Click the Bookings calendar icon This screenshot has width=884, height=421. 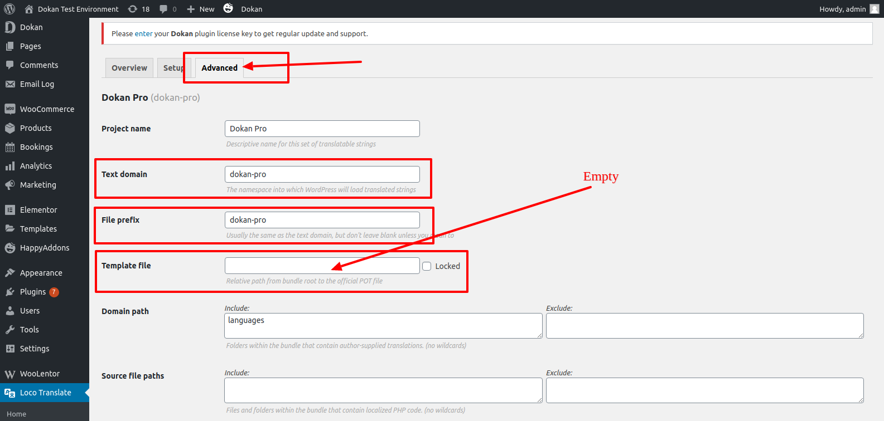(x=10, y=147)
